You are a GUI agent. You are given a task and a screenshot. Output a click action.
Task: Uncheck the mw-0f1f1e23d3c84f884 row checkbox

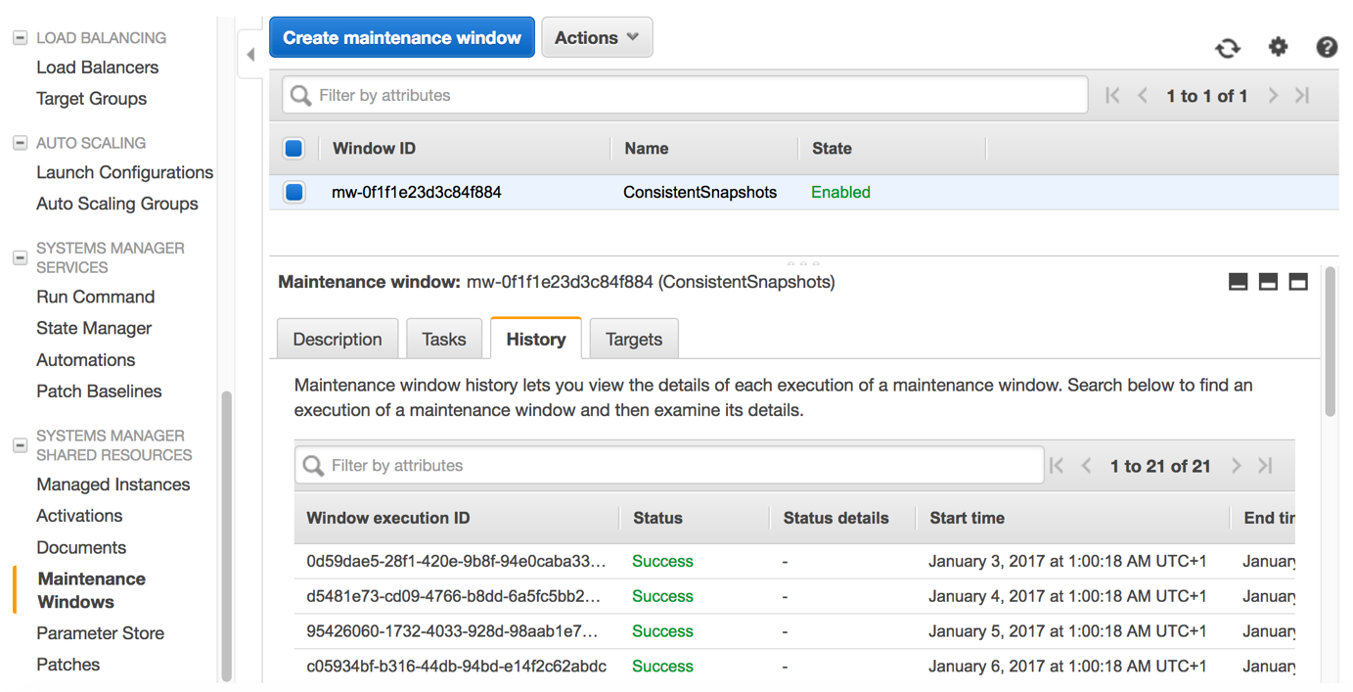coord(293,192)
